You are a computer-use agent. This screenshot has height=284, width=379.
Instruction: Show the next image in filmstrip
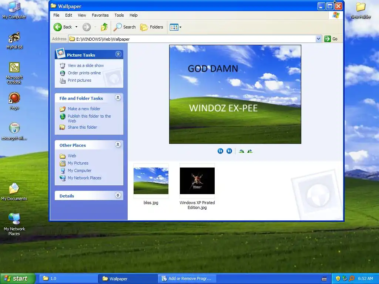[229, 151]
